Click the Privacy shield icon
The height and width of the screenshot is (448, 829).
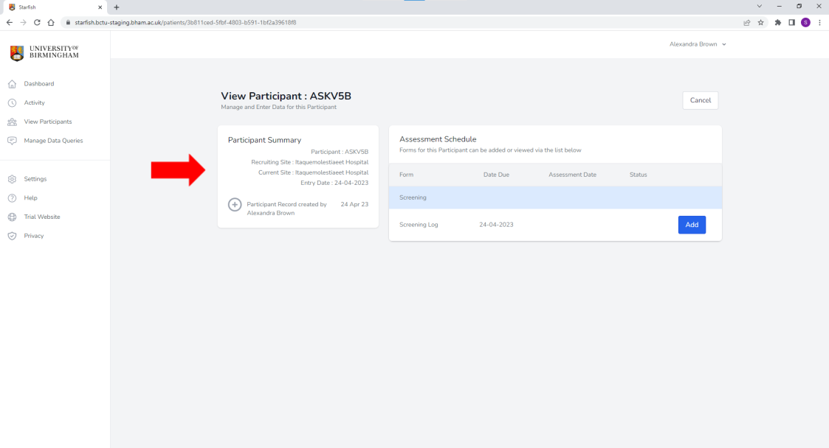12,237
